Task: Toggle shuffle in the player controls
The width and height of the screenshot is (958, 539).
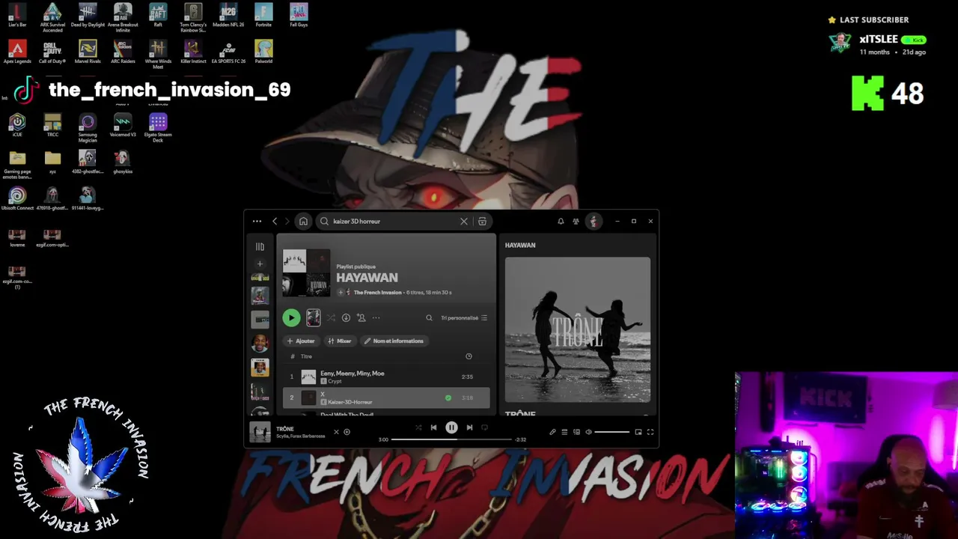Action: [x=418, y=427]
